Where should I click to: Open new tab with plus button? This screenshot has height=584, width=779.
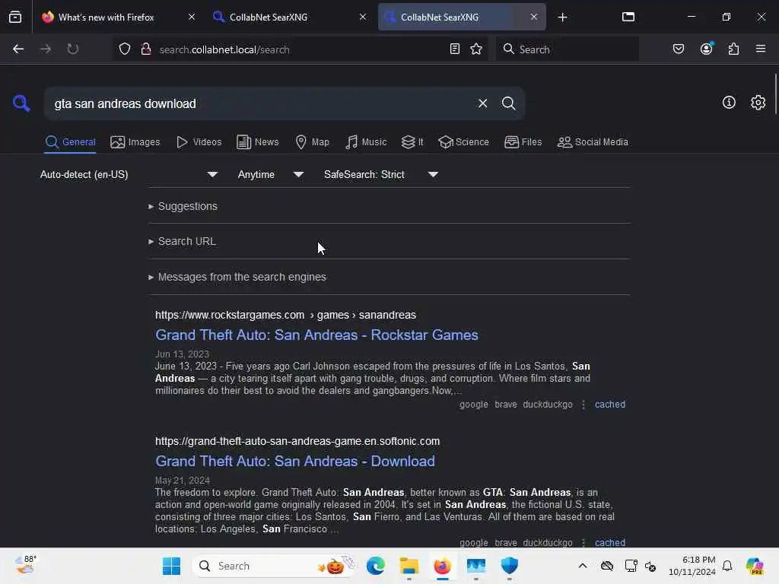(x=562, y=17)
